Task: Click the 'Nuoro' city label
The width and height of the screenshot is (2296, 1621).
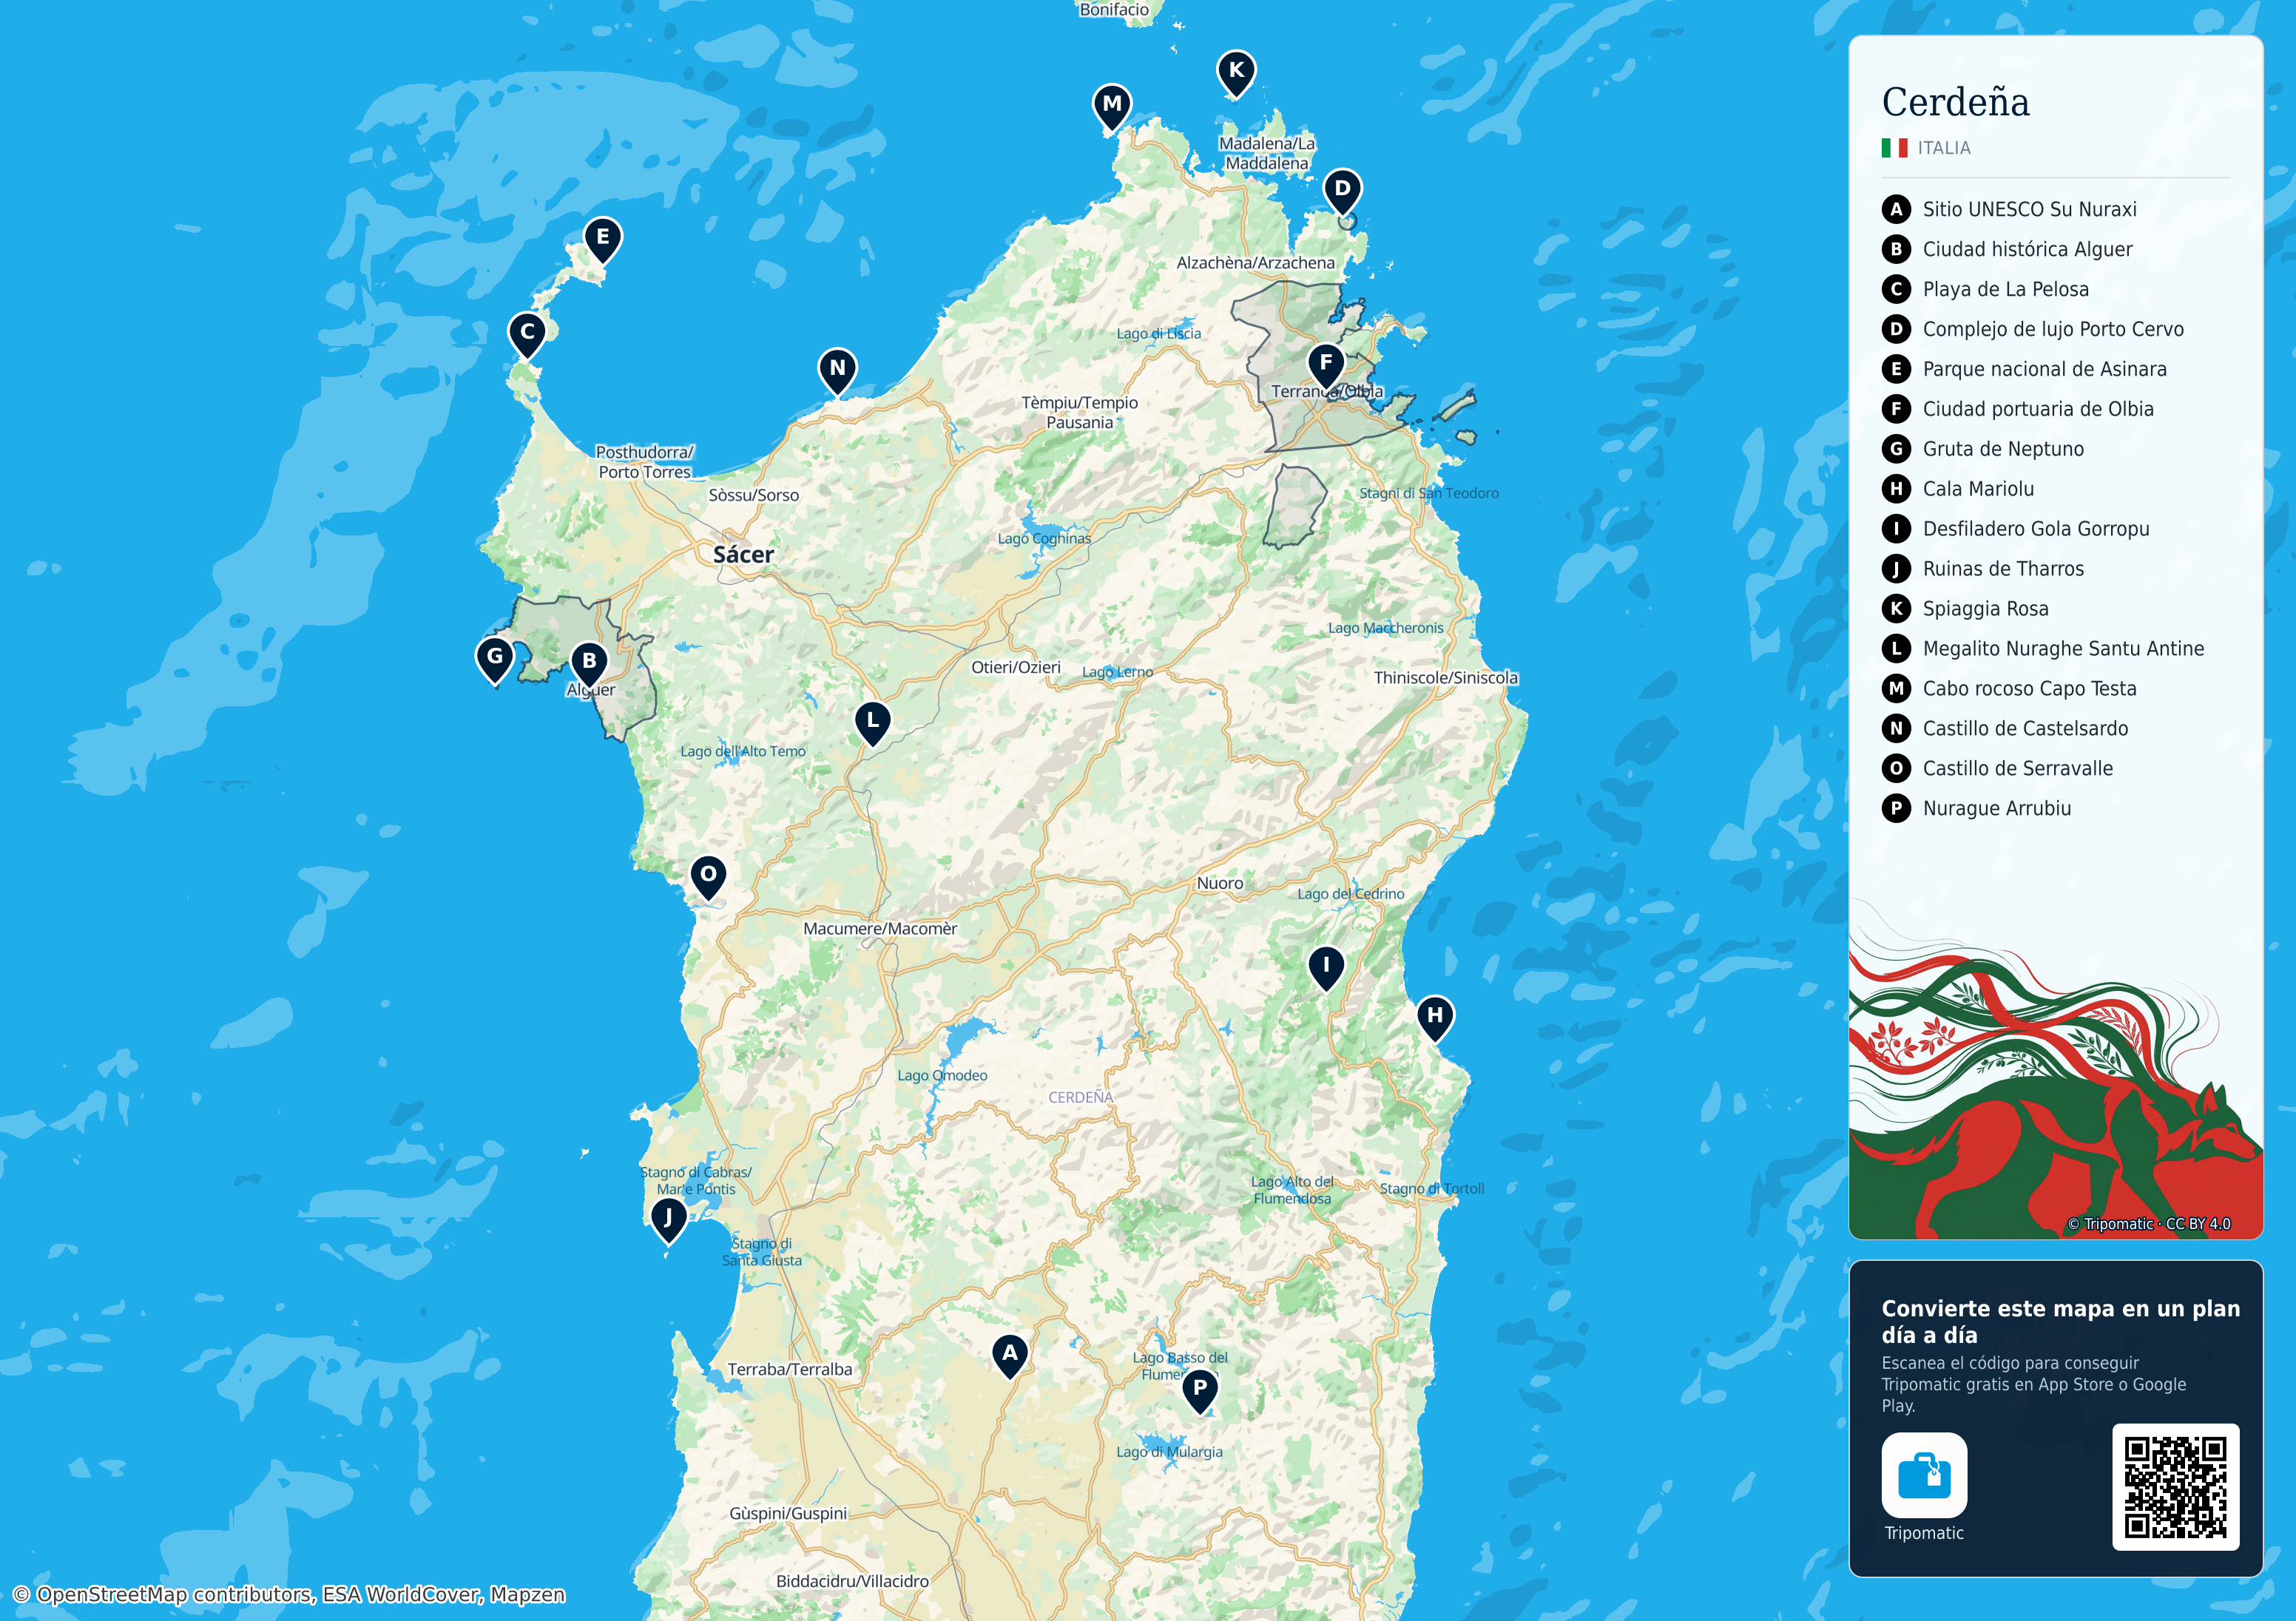Action: tap(1220, 883)
